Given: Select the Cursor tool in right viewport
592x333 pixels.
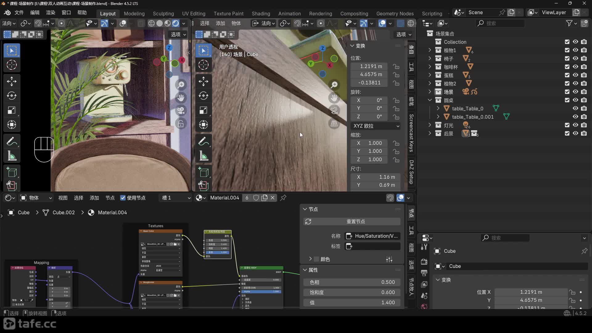Looking at the screenshot, I should [x=203, y=65].
